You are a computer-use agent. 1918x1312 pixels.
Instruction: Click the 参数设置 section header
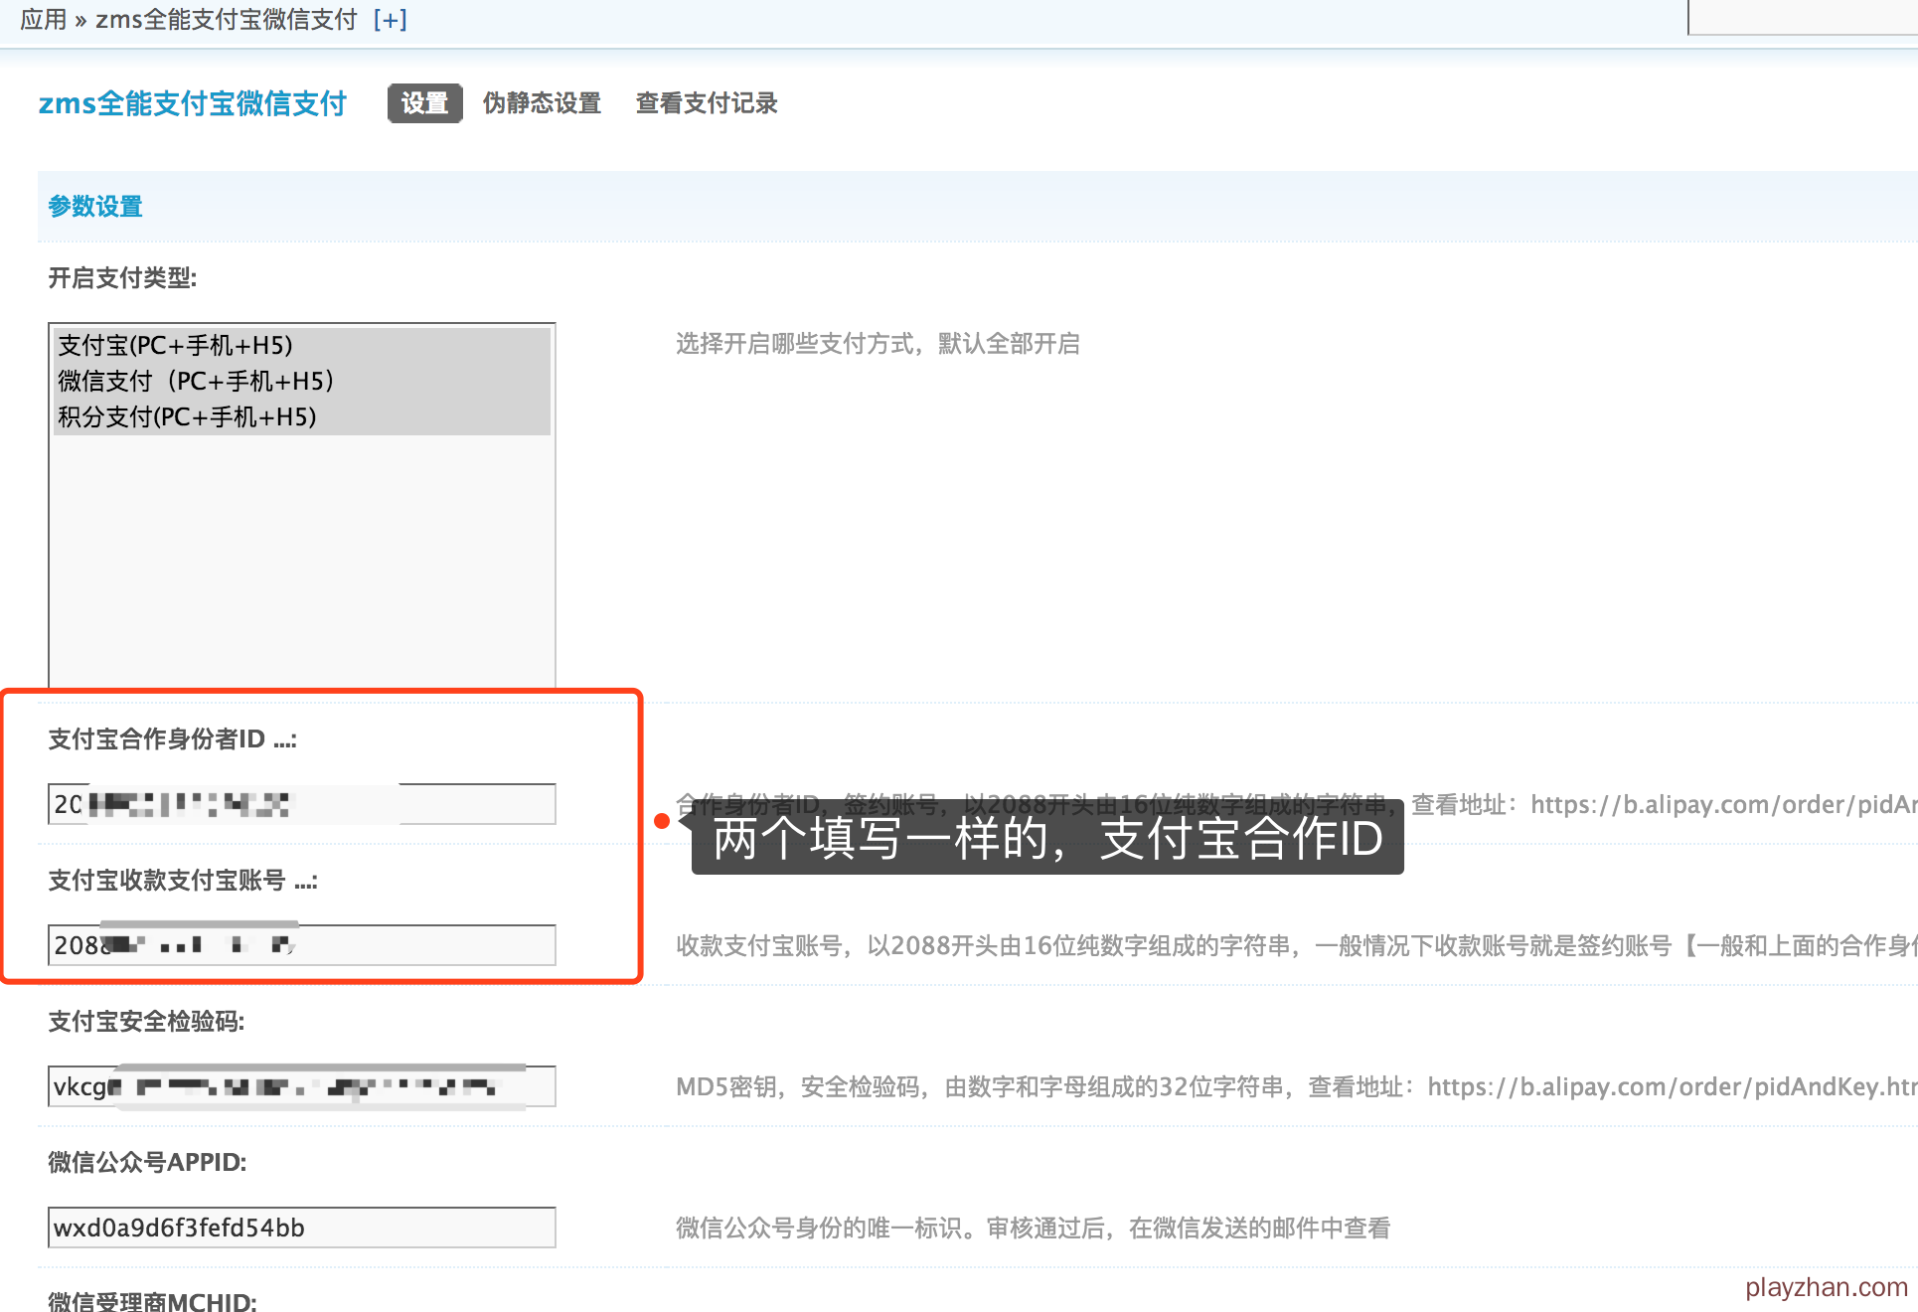95,207
